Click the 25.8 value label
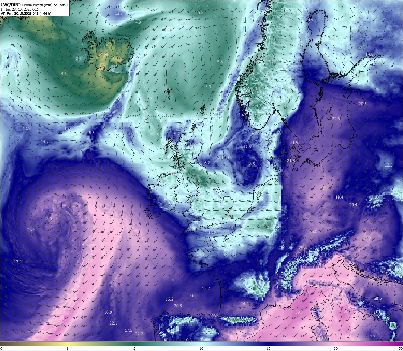Screen dimensions: 403x351 tap(303, 248)
